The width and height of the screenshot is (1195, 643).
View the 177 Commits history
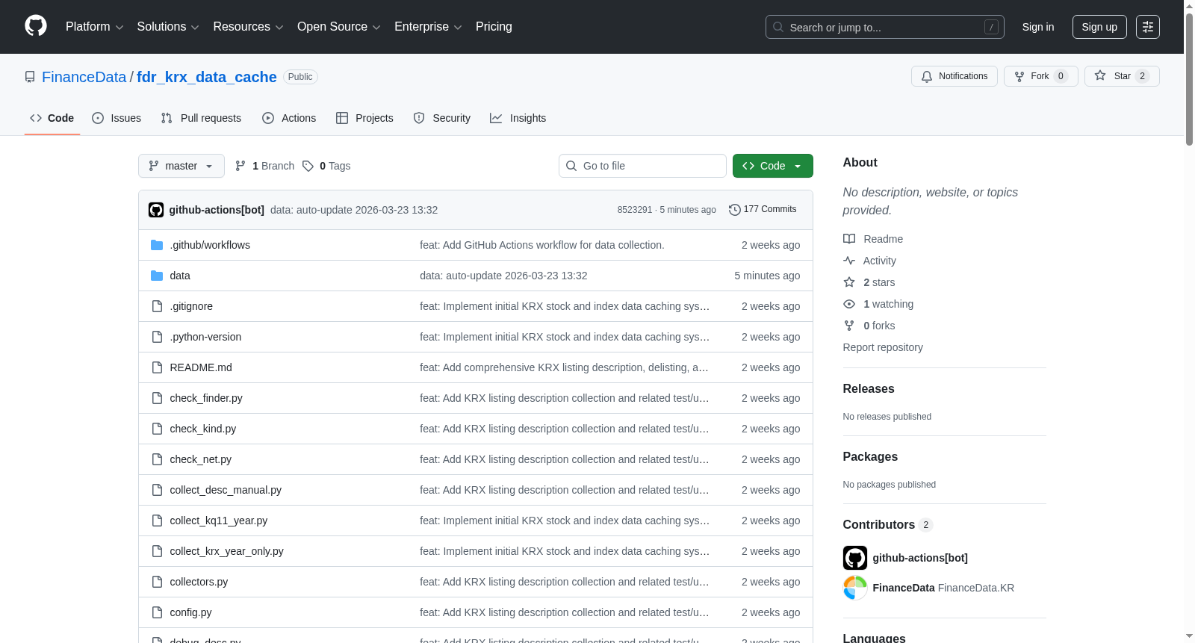(x=763, y=209)
